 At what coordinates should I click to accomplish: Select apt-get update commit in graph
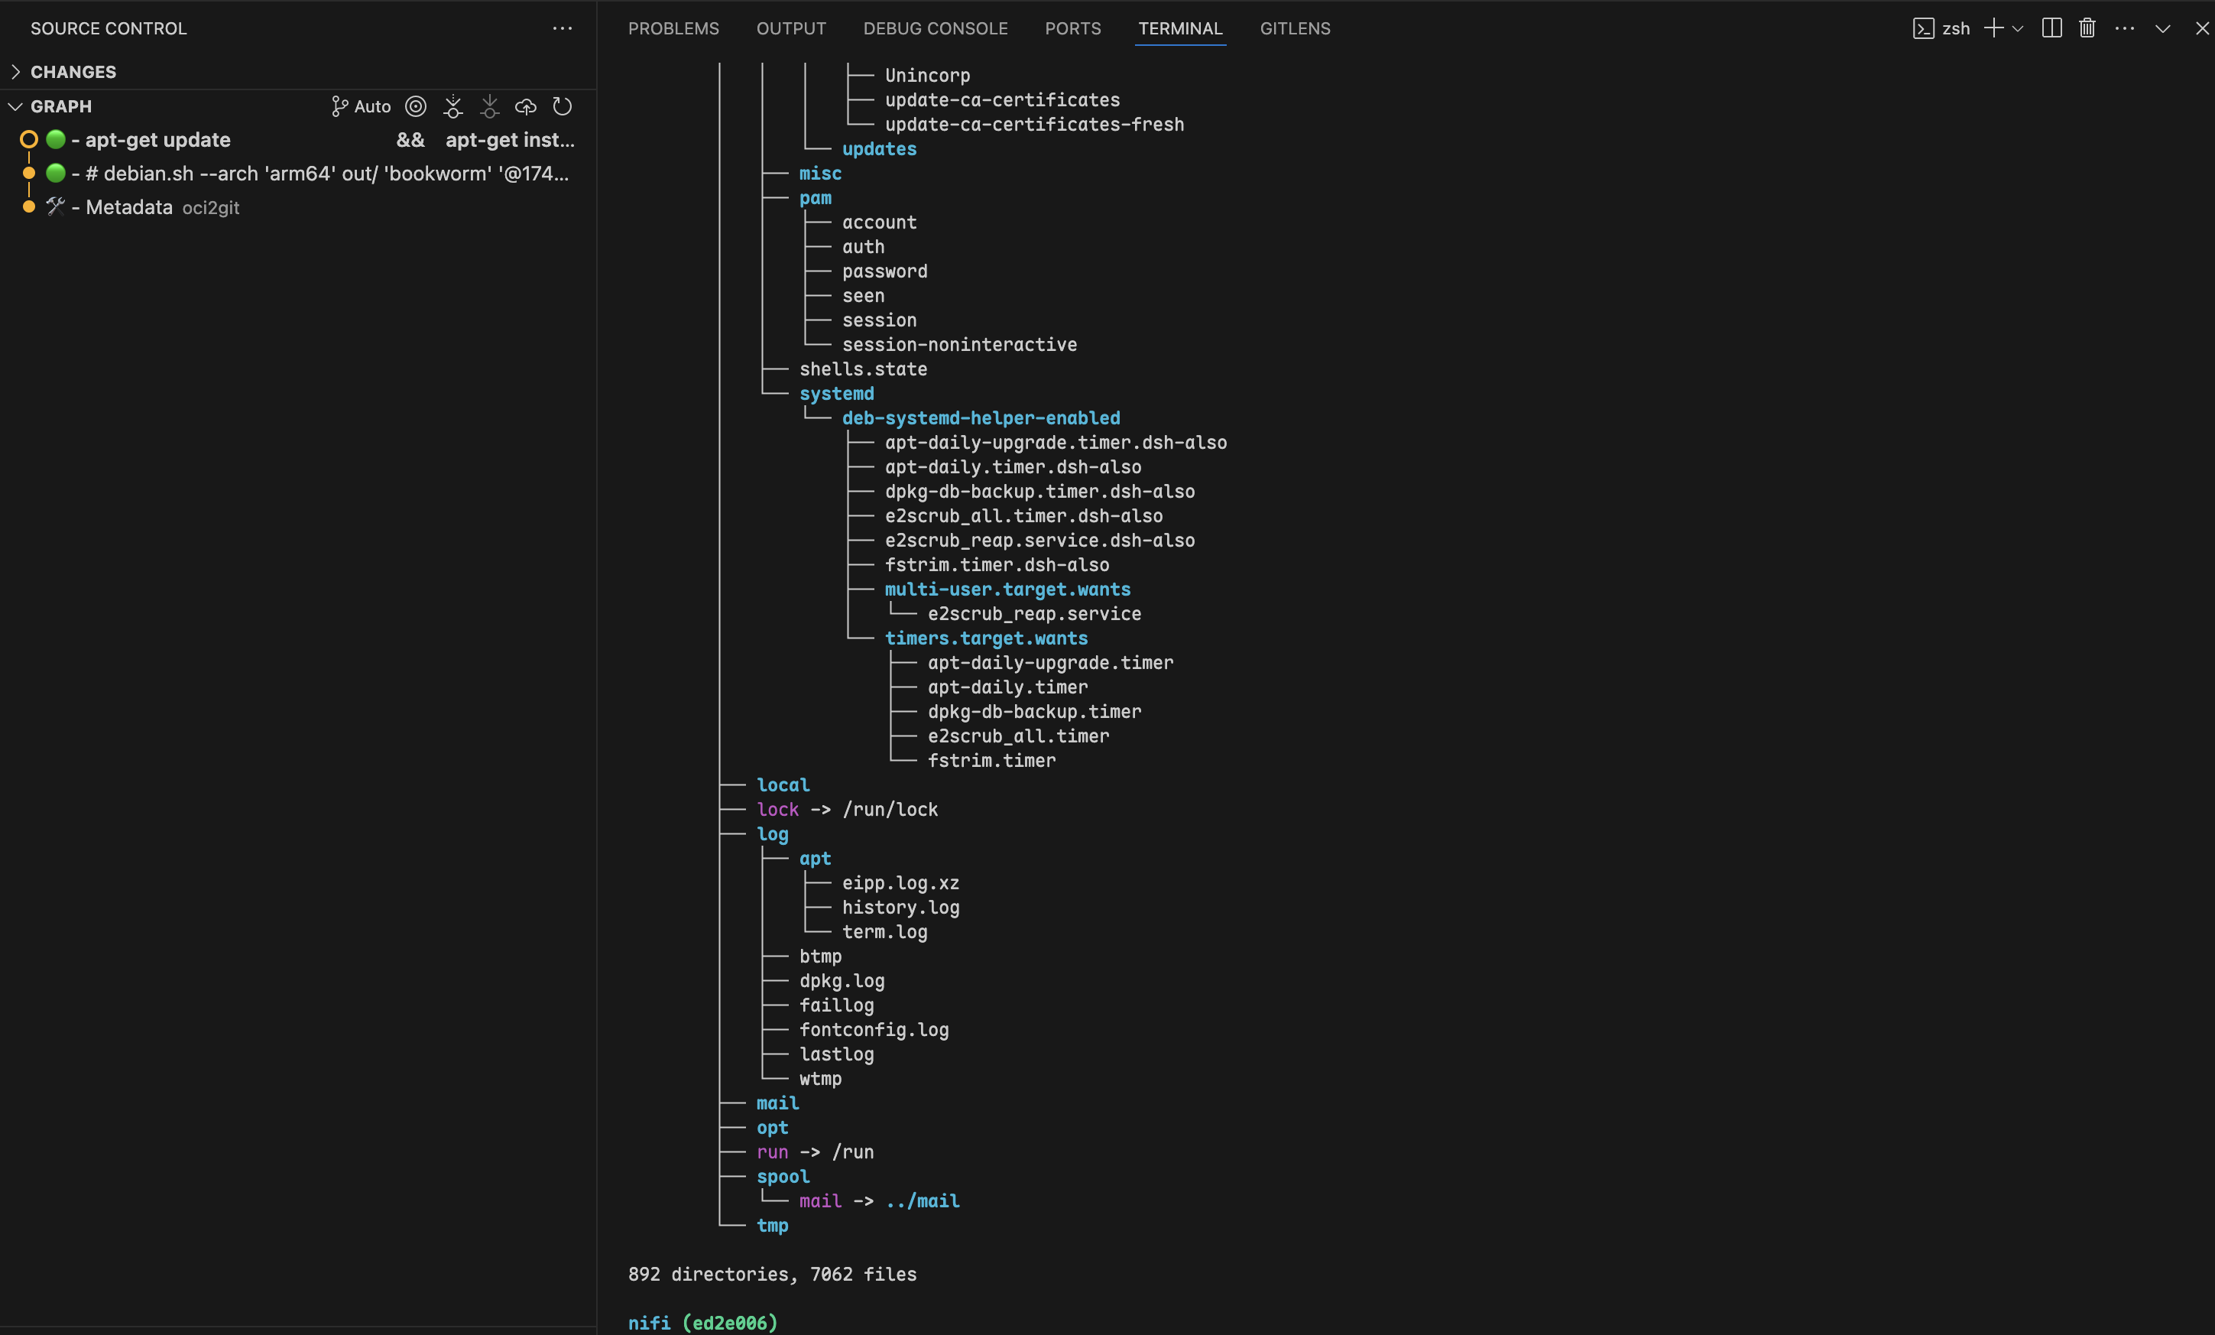pos(297,139)
